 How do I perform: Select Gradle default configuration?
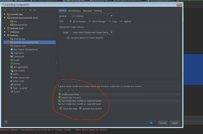click(x=15, y=60)
